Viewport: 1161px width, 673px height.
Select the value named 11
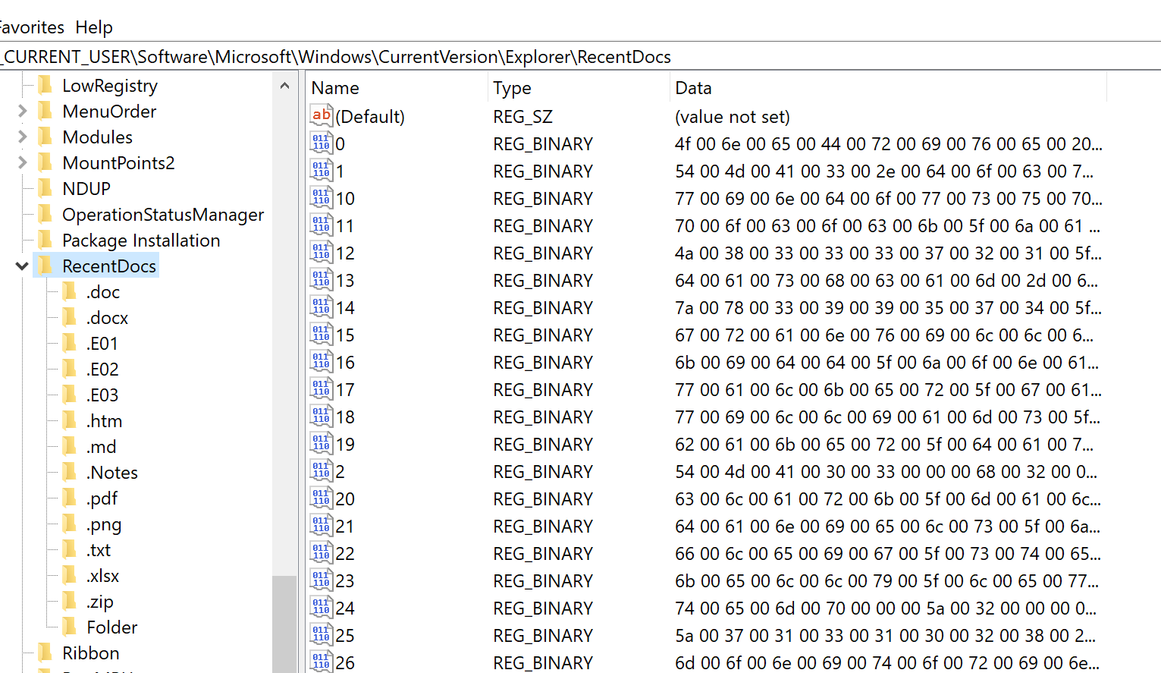coord(345,225)
